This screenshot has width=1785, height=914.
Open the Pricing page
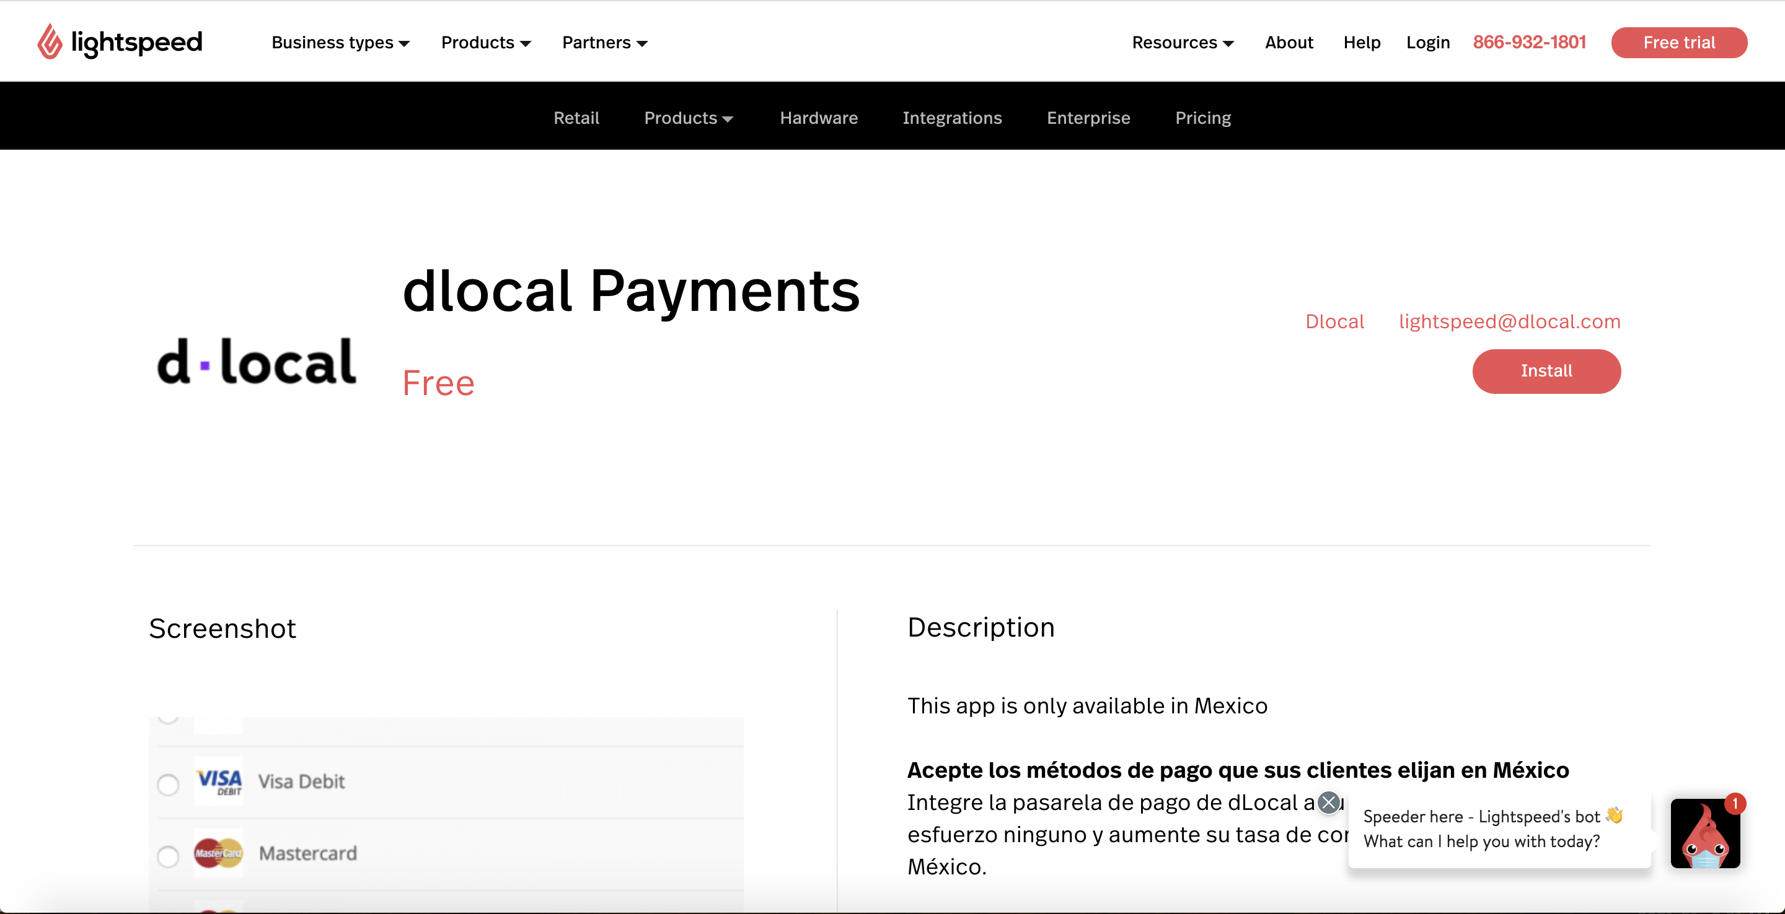(1203, 118)
